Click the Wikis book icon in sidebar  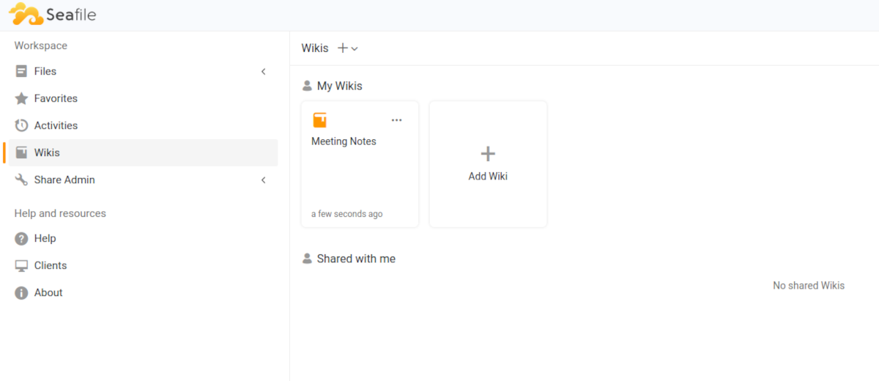click(21, 152)
